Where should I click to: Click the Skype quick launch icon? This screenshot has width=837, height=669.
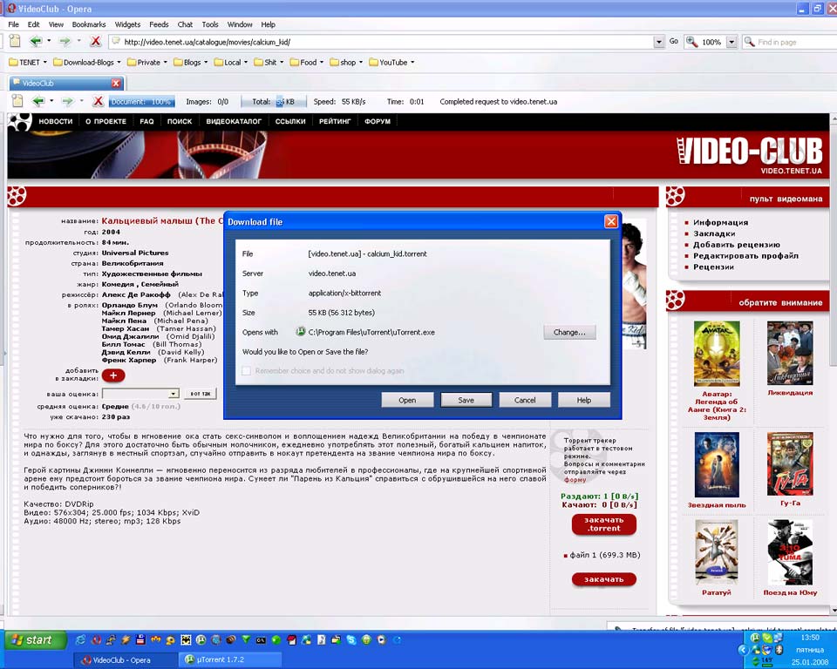coord(351,639)
